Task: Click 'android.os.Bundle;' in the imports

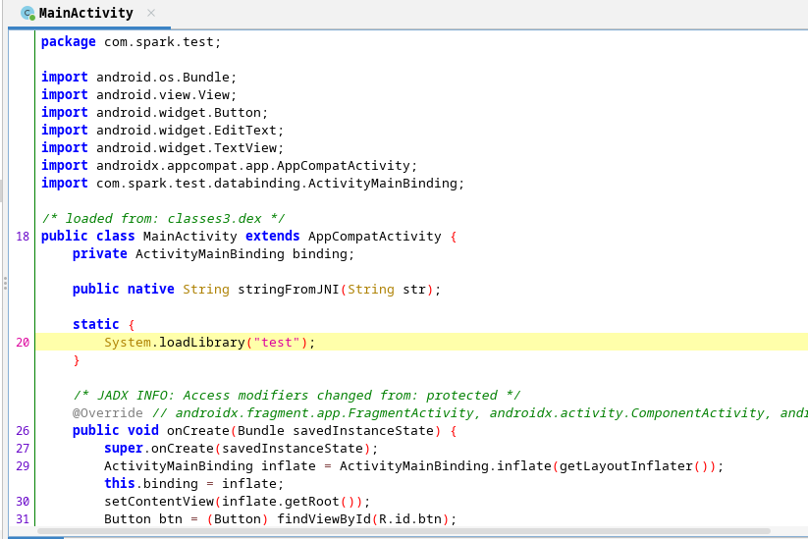Action: [167, 78]
